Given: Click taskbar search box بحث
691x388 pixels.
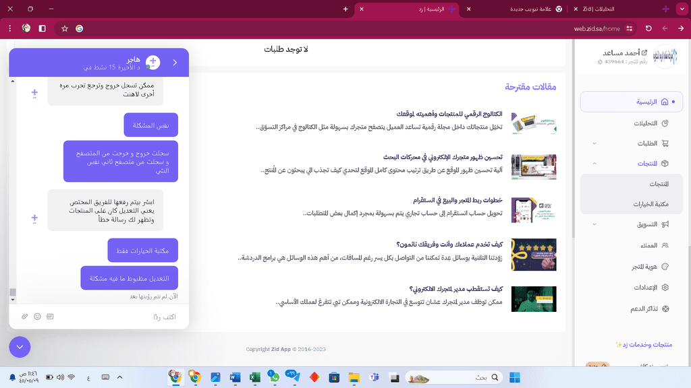Looking at the screenshot, I should 453,377.
